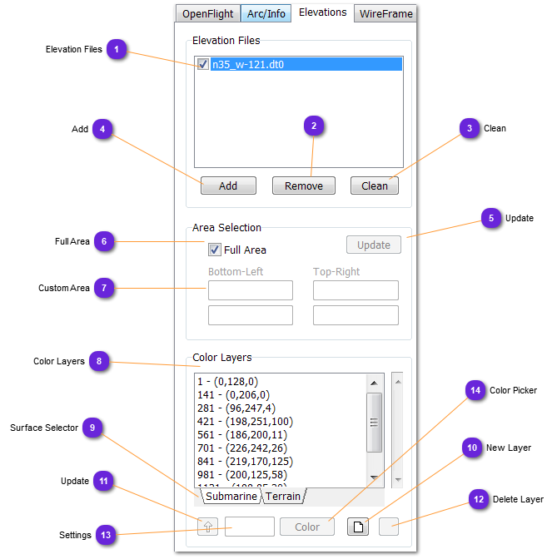Uncheck the n35_w-121.dt0 file checkbox

(203, 64)
